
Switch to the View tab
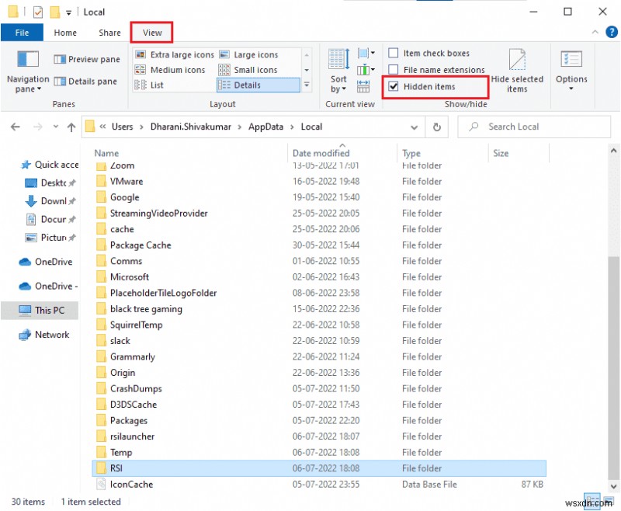(x=152, y=33)
